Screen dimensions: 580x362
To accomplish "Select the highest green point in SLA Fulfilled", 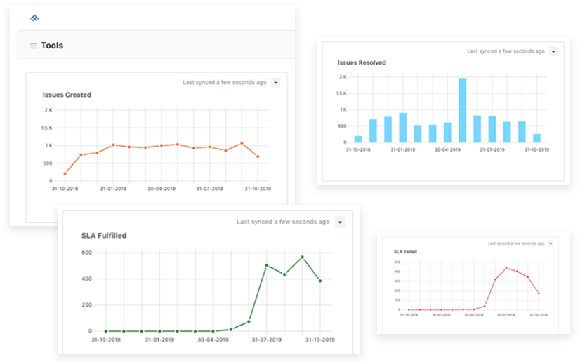I will [x=302, y=257].
